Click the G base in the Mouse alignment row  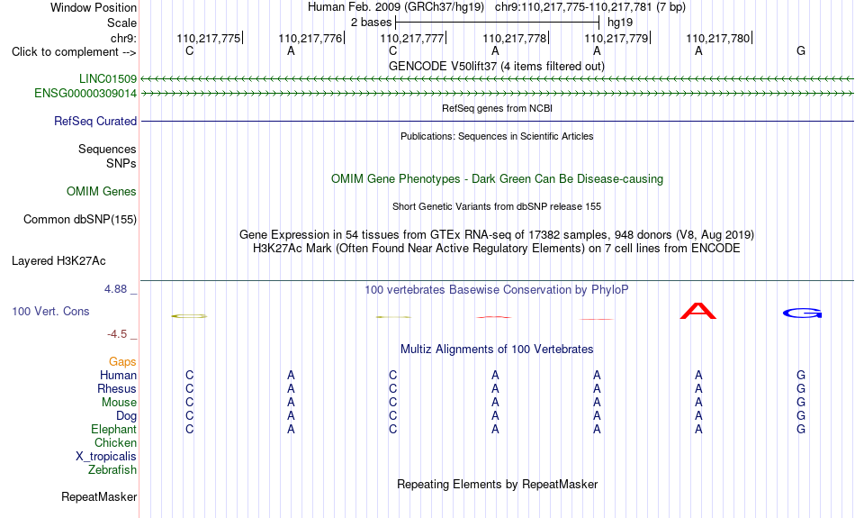click(800, 403)
